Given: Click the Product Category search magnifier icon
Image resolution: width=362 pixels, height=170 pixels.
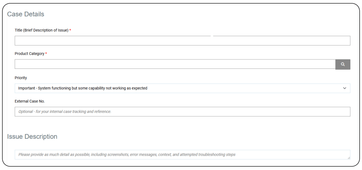Looking at the screenshot, I should coord(342,64).
